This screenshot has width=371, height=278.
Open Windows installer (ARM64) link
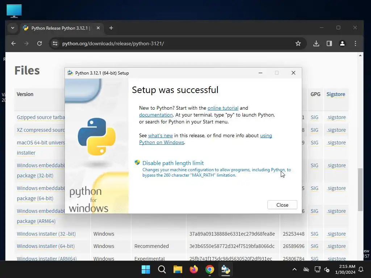pos(47,258)
